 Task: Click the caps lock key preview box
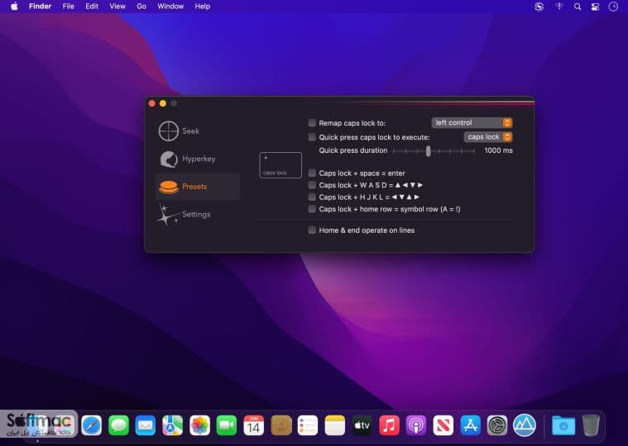click(x=280, y=165)
